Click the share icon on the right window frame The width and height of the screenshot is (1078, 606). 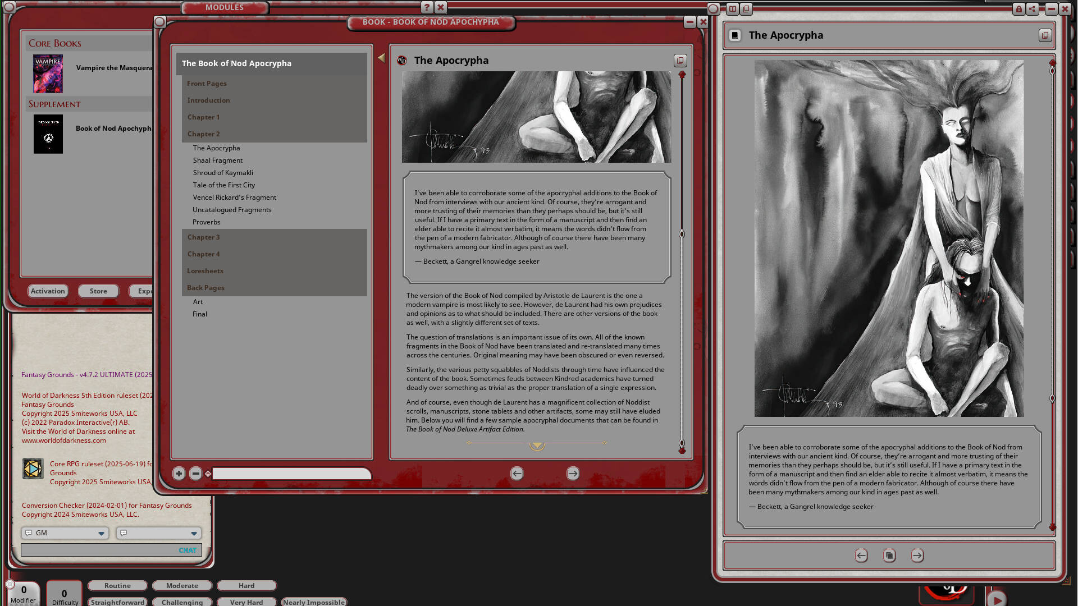point(1032,9)
